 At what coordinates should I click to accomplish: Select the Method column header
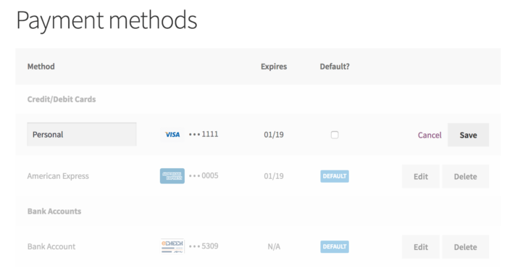pyautogui.click(x=41, y=67)
